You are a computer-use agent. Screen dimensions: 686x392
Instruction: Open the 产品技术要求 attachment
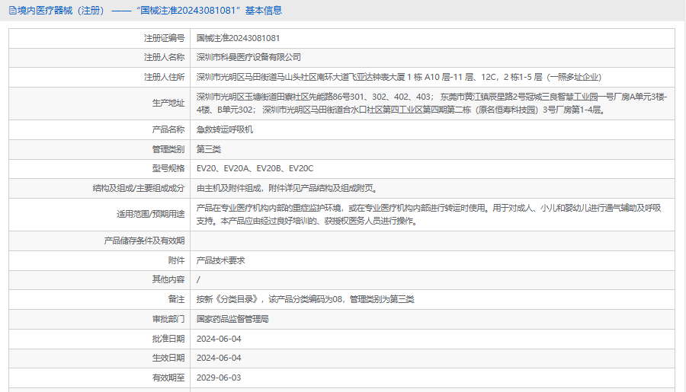point(220,260)
